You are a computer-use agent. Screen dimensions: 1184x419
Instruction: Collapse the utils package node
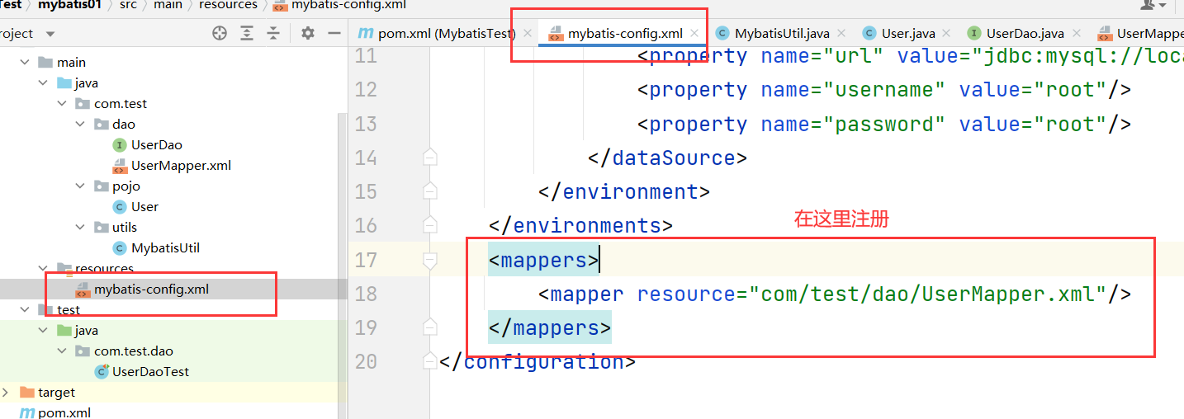point(80,228)
